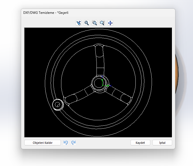
Task: Cancel using the İptal button
Action: pyautogui.click(x=162, y=143)
